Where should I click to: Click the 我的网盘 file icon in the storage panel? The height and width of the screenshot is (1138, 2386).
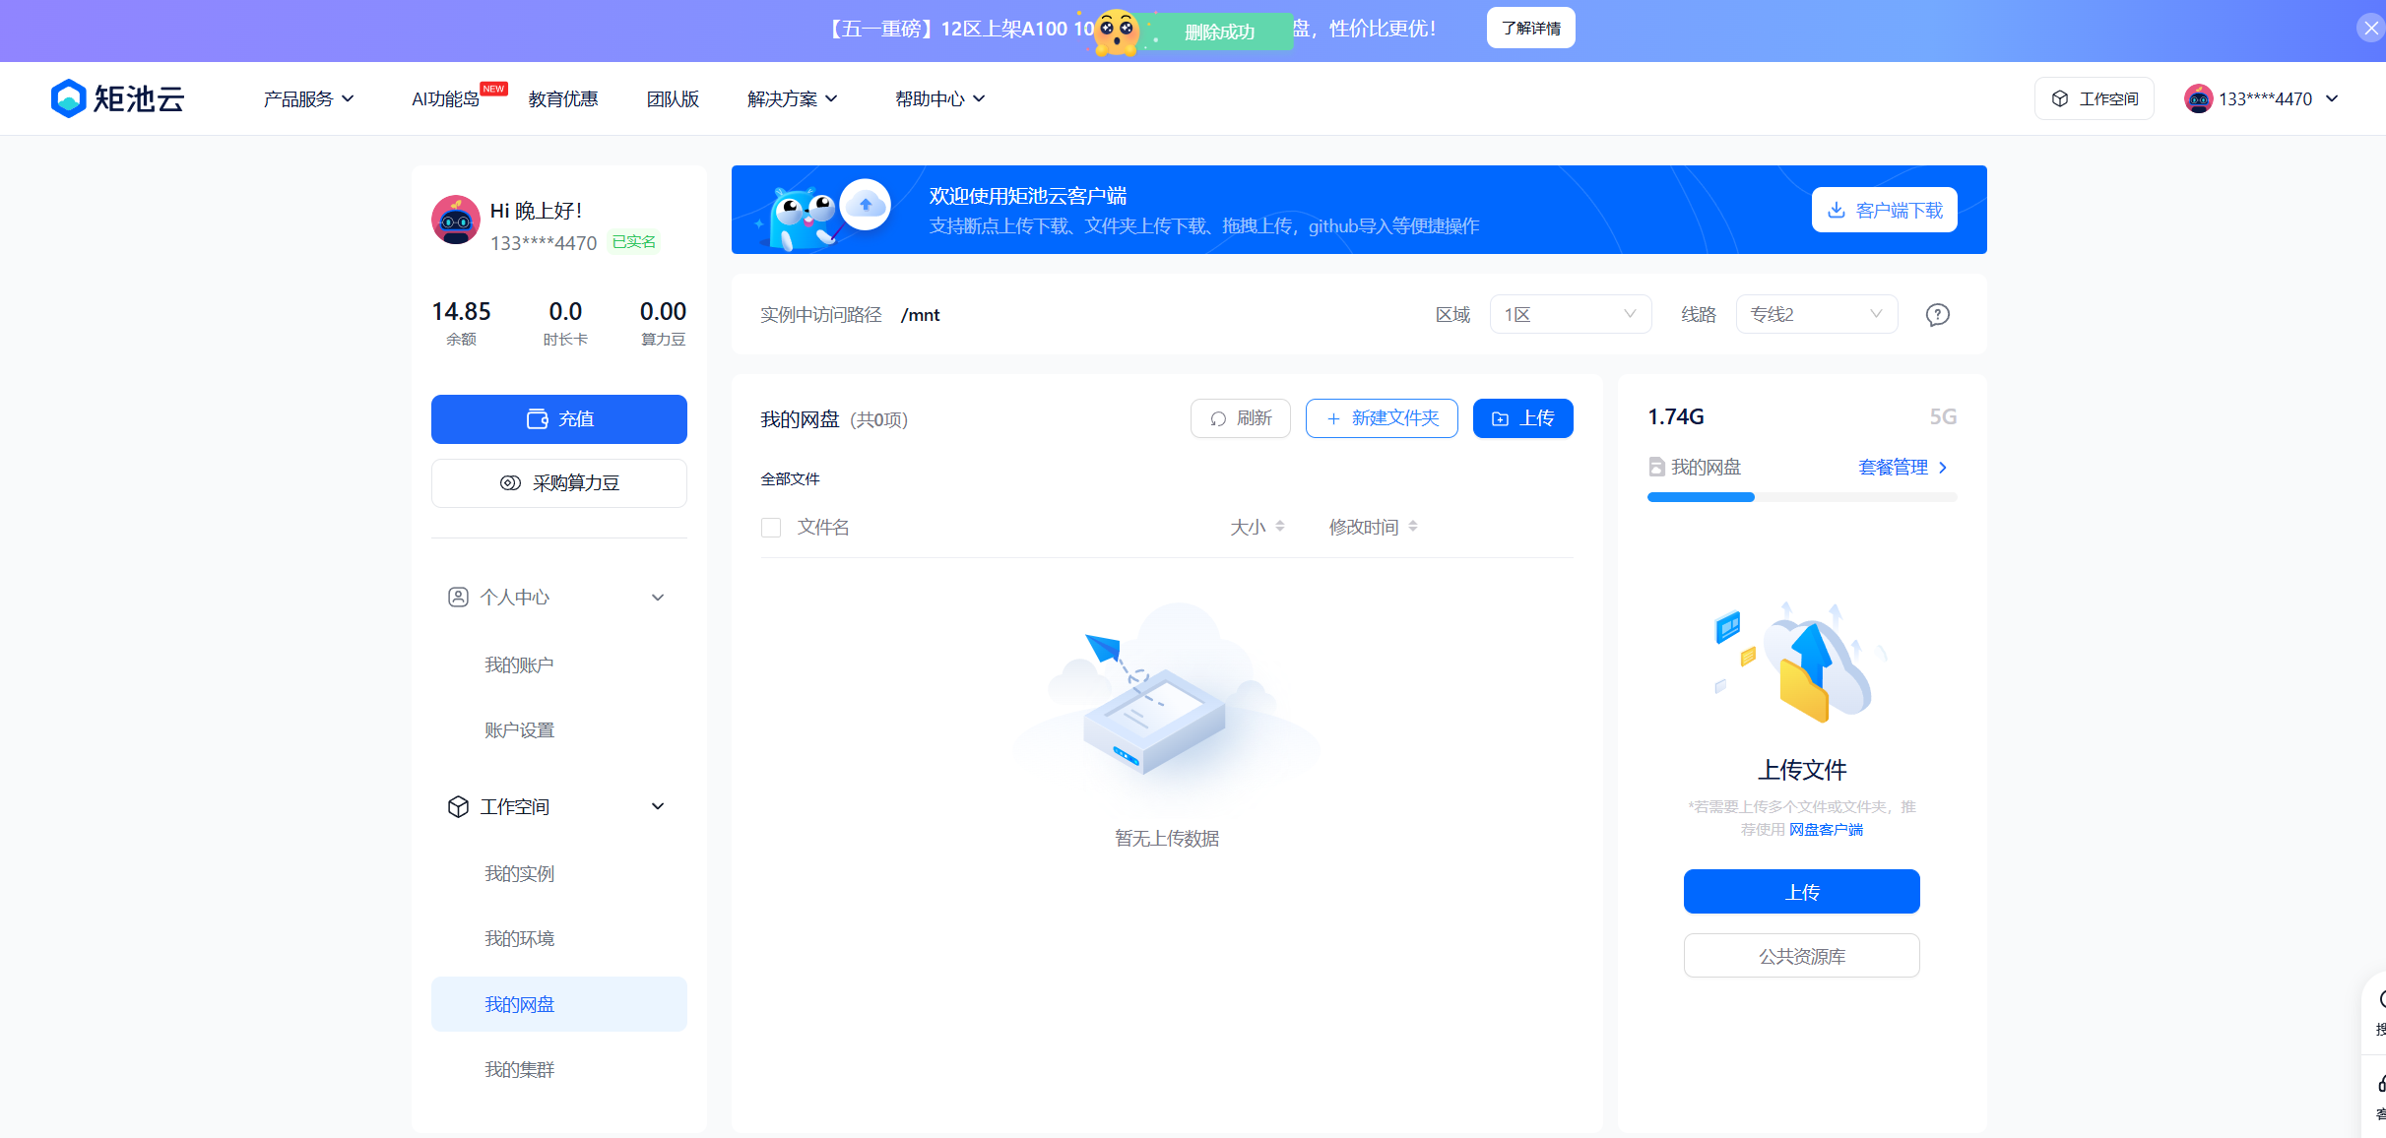tap(1657, 467)
